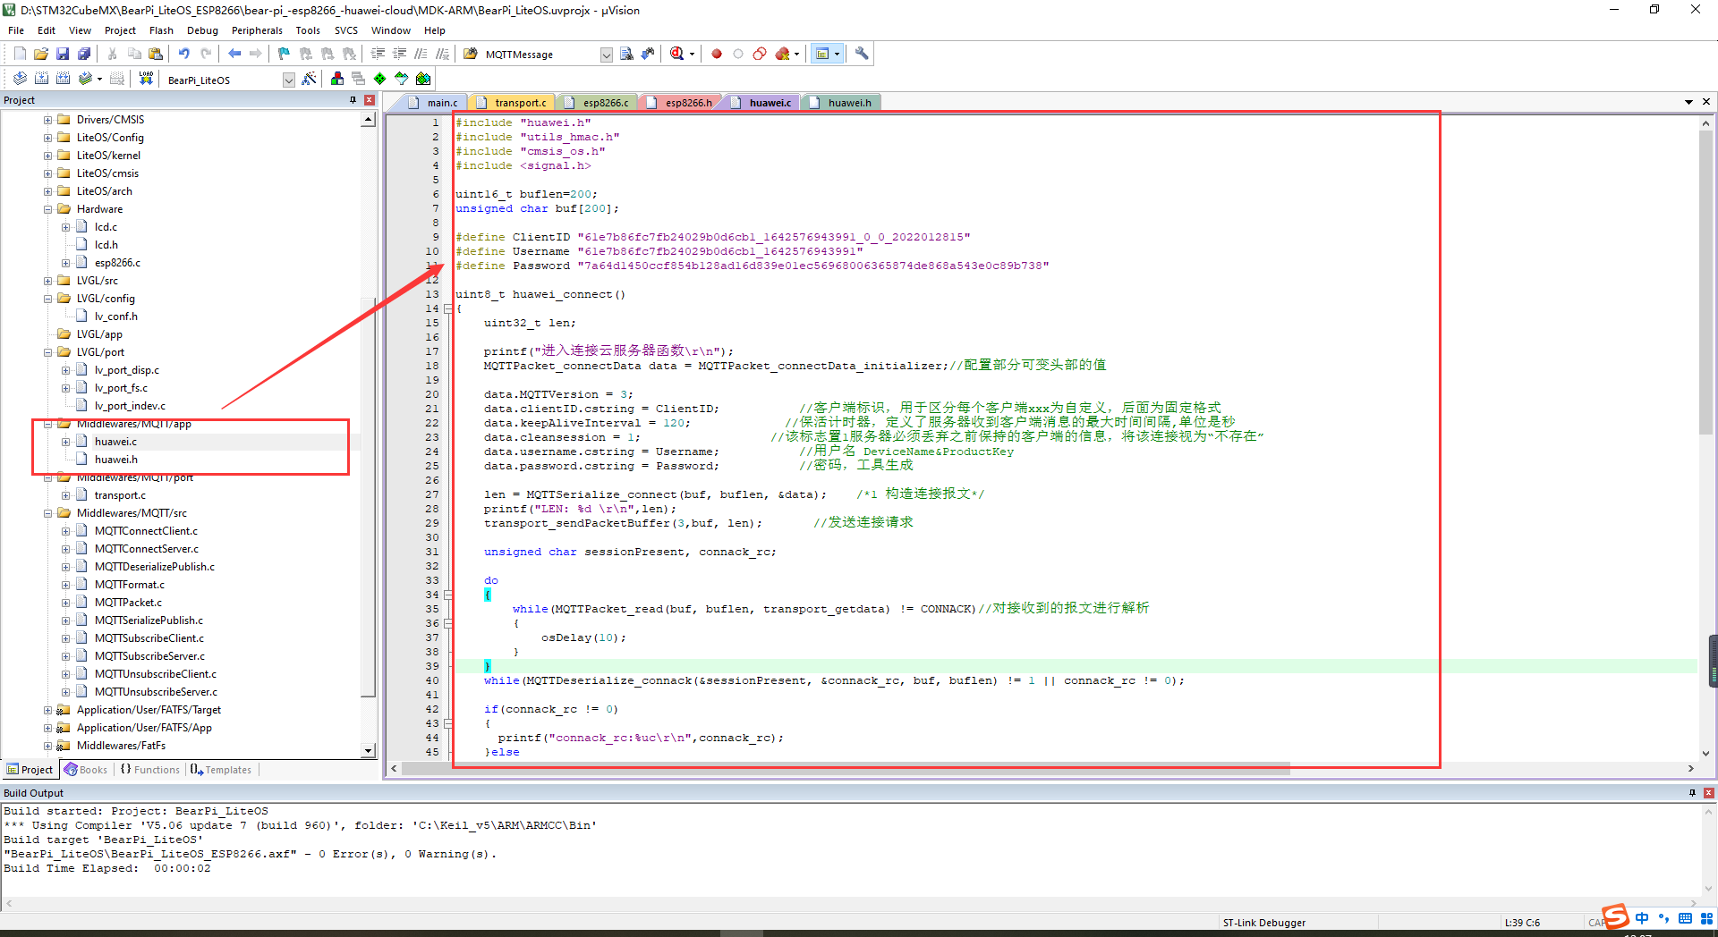
Task: Select transport.c in the project tree
Action: pos(120,495)
